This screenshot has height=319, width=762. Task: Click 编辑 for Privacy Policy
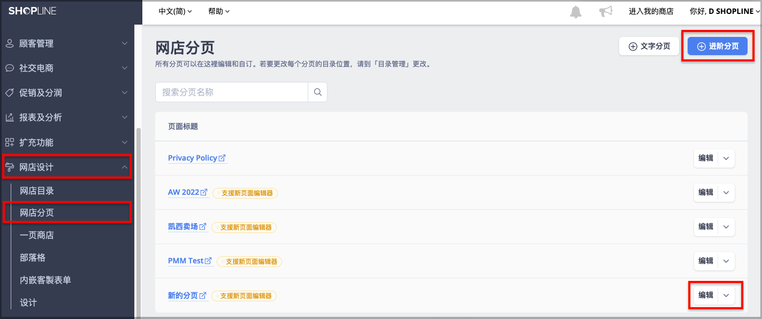[x=706, y=158]
